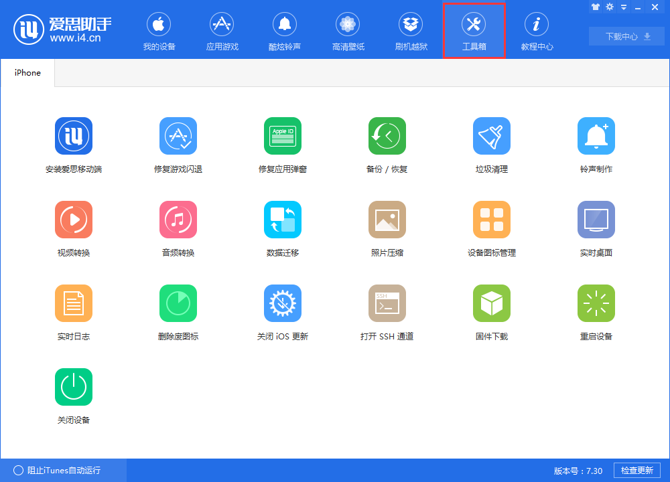The height and width of the screenshot is (482, 670).
Task: Open 高清壁纸 wallpapers section
Action: coord(348,31)
